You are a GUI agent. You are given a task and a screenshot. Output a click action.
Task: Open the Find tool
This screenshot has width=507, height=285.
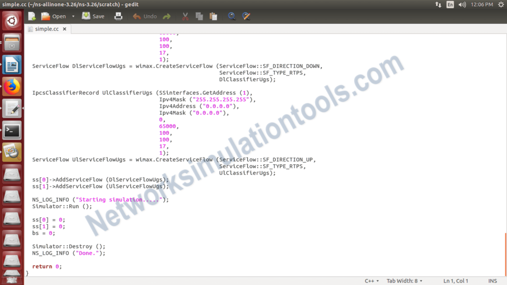click(x=231, y=16)
